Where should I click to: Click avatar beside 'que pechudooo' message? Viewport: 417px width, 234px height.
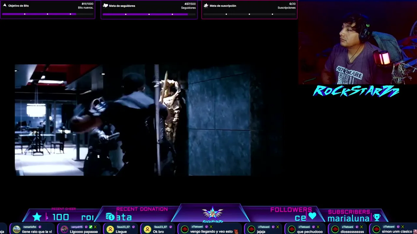click(292, 229)
